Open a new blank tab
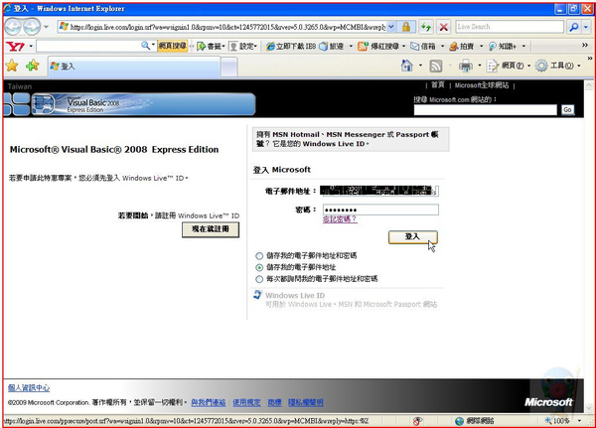The image size is (596, 428). [x=229, y=67]
